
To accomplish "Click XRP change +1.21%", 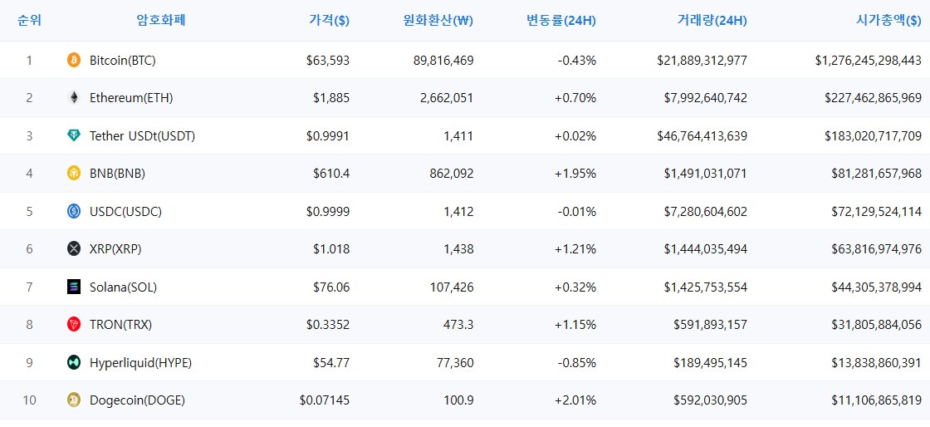I will coord(575,249).
